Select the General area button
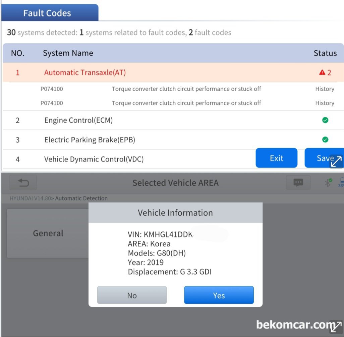Viewport: 344px width, 337px height. pos(48,233)
